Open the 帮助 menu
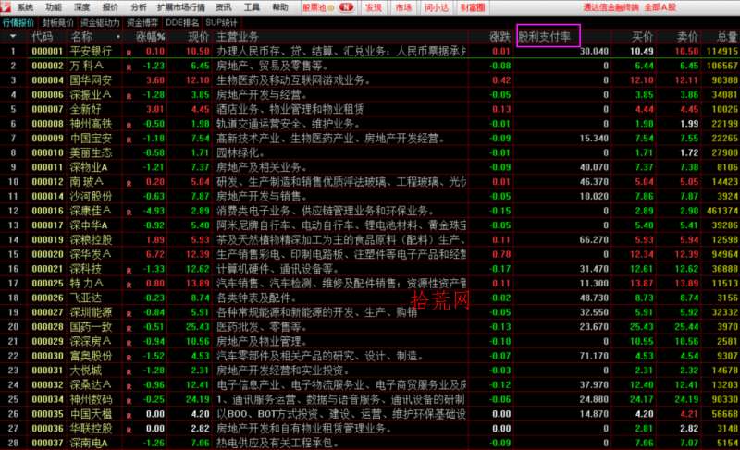The image size is (740, 450). [280, 7]
